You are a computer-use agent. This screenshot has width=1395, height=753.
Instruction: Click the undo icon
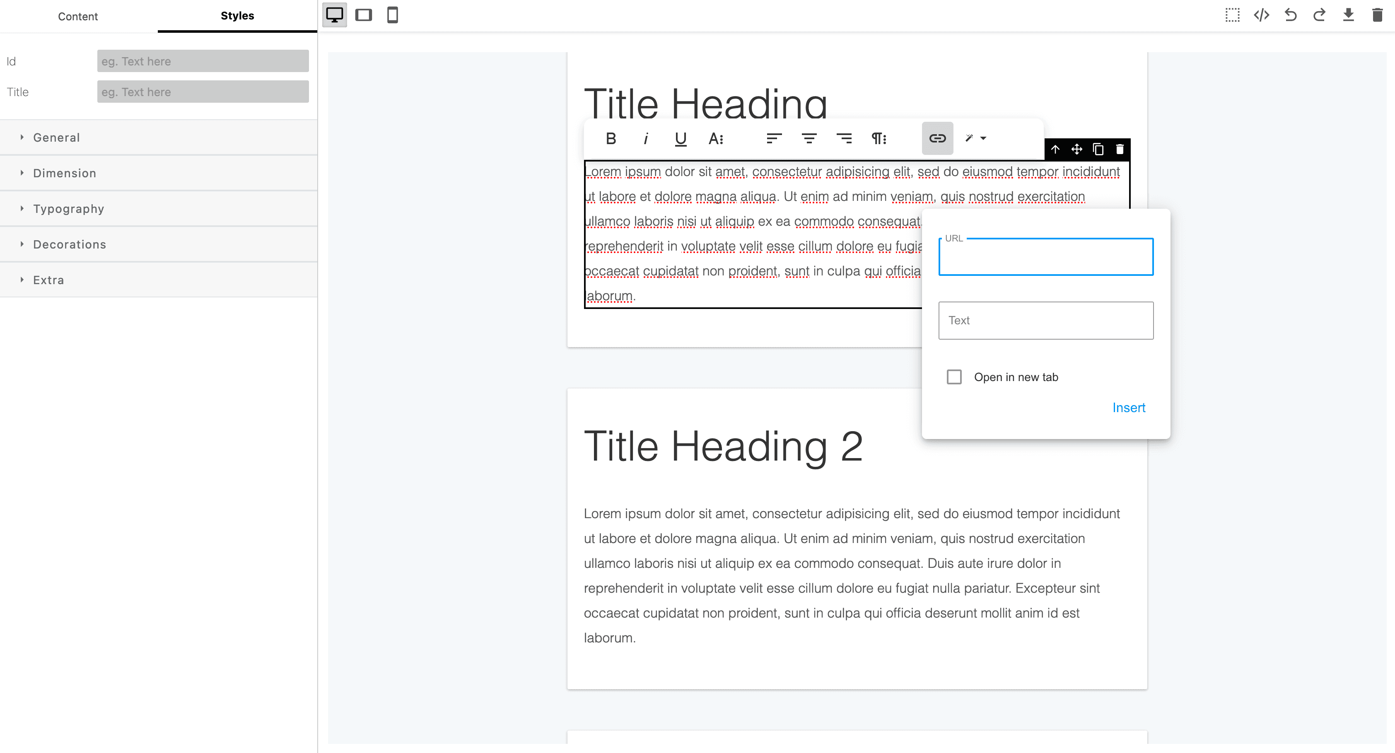(1290, 16)
